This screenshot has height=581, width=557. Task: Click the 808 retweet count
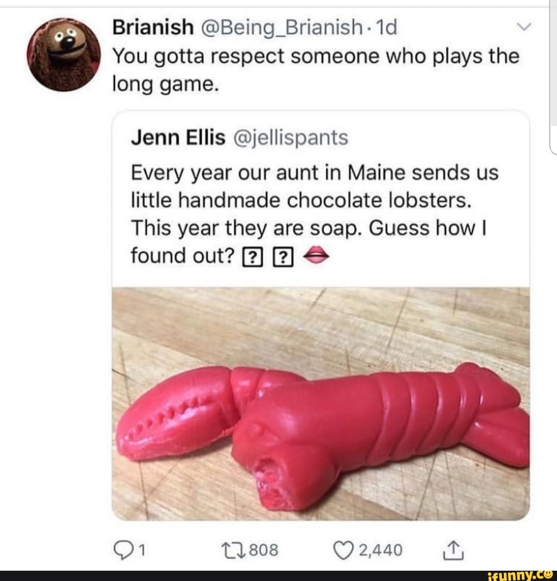click(x=265, y=550)
